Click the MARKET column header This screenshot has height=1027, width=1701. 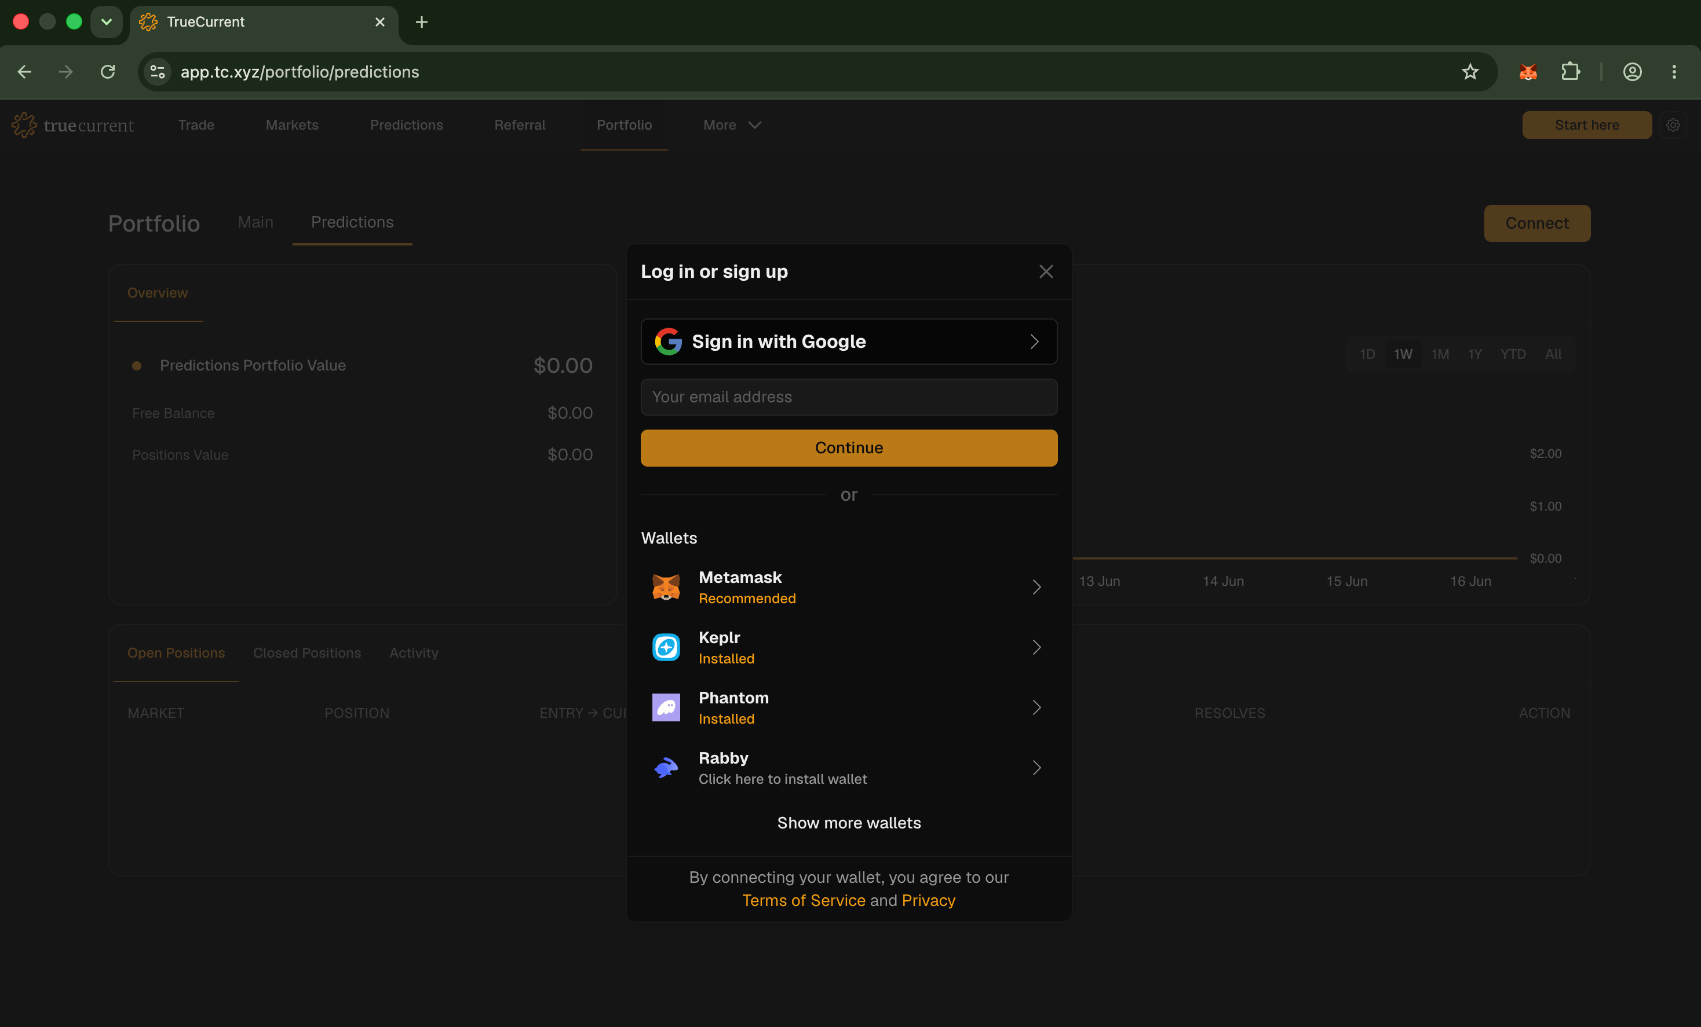(x=155, y=713)
